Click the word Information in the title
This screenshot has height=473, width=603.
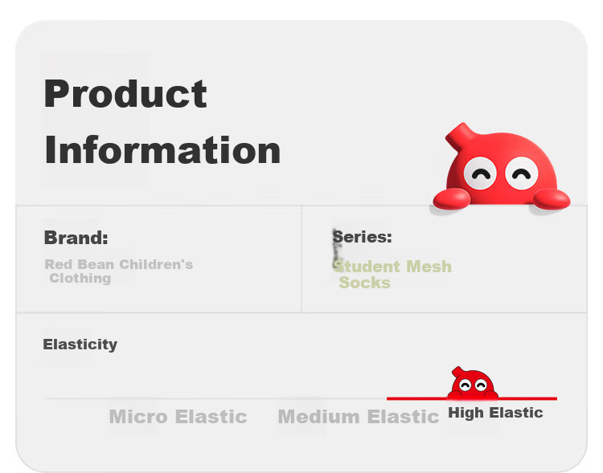pos(162,150)
